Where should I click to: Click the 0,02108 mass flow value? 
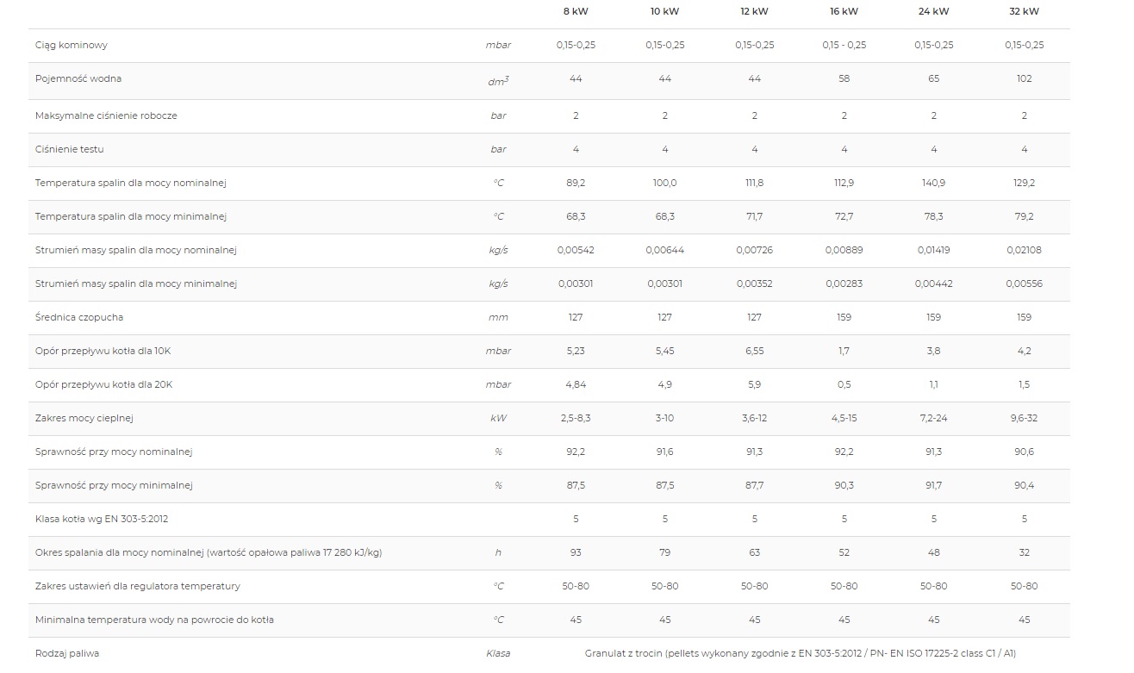(x=1024, y=250)
